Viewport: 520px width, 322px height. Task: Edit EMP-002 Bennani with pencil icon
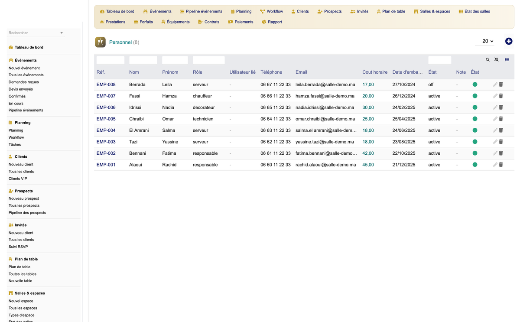495,153
